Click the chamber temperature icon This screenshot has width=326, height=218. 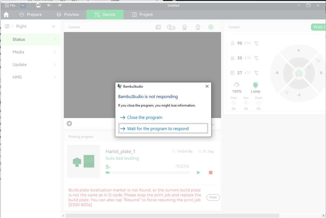pyautogui.click(x=232, y=73)
